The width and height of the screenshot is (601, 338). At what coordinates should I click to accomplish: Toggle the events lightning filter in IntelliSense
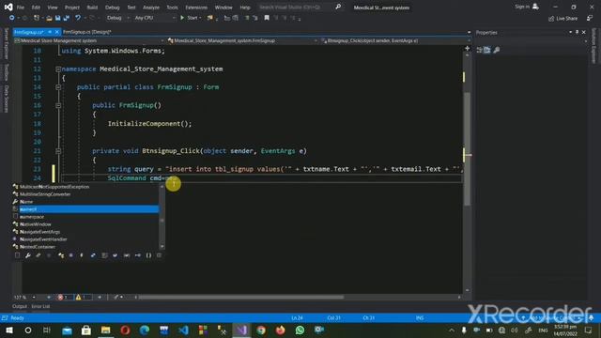click(82, 255)
